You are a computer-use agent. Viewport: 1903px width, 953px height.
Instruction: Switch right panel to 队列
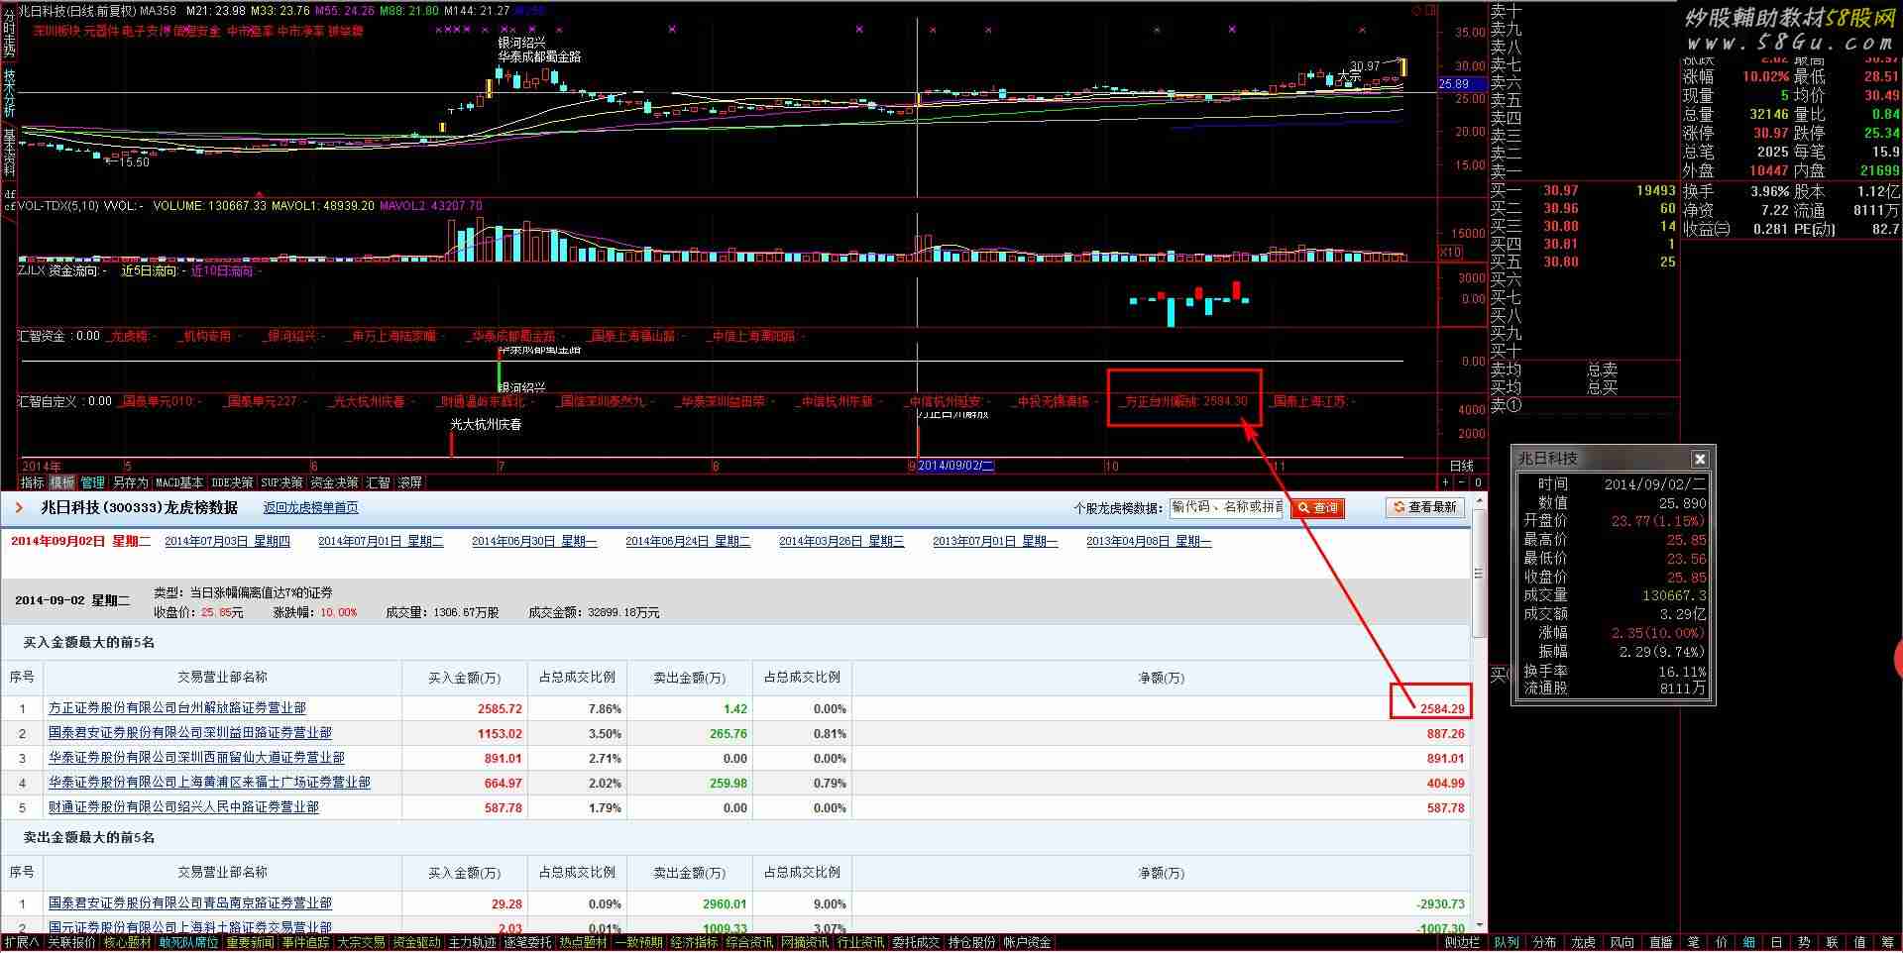point(1507,942)
